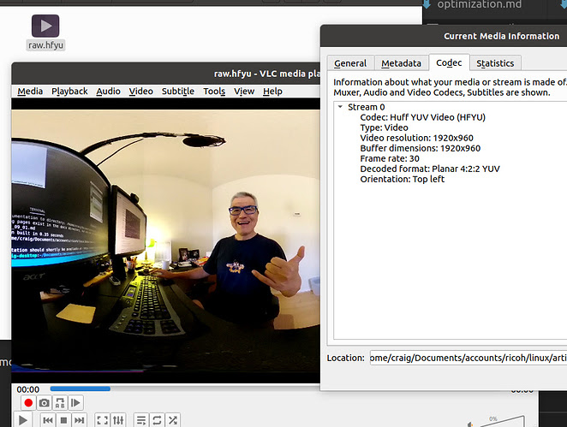Switch to the Statistics tab
The image size is (567, 427).
[x=495, y=63]
